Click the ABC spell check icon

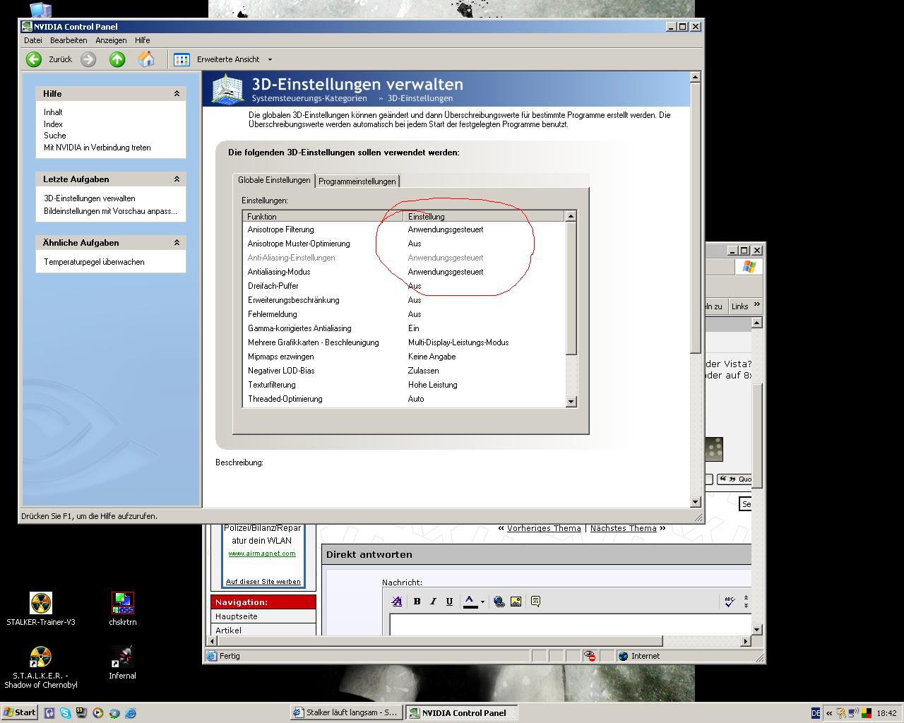pyautogui.click(x=730, y=602)
